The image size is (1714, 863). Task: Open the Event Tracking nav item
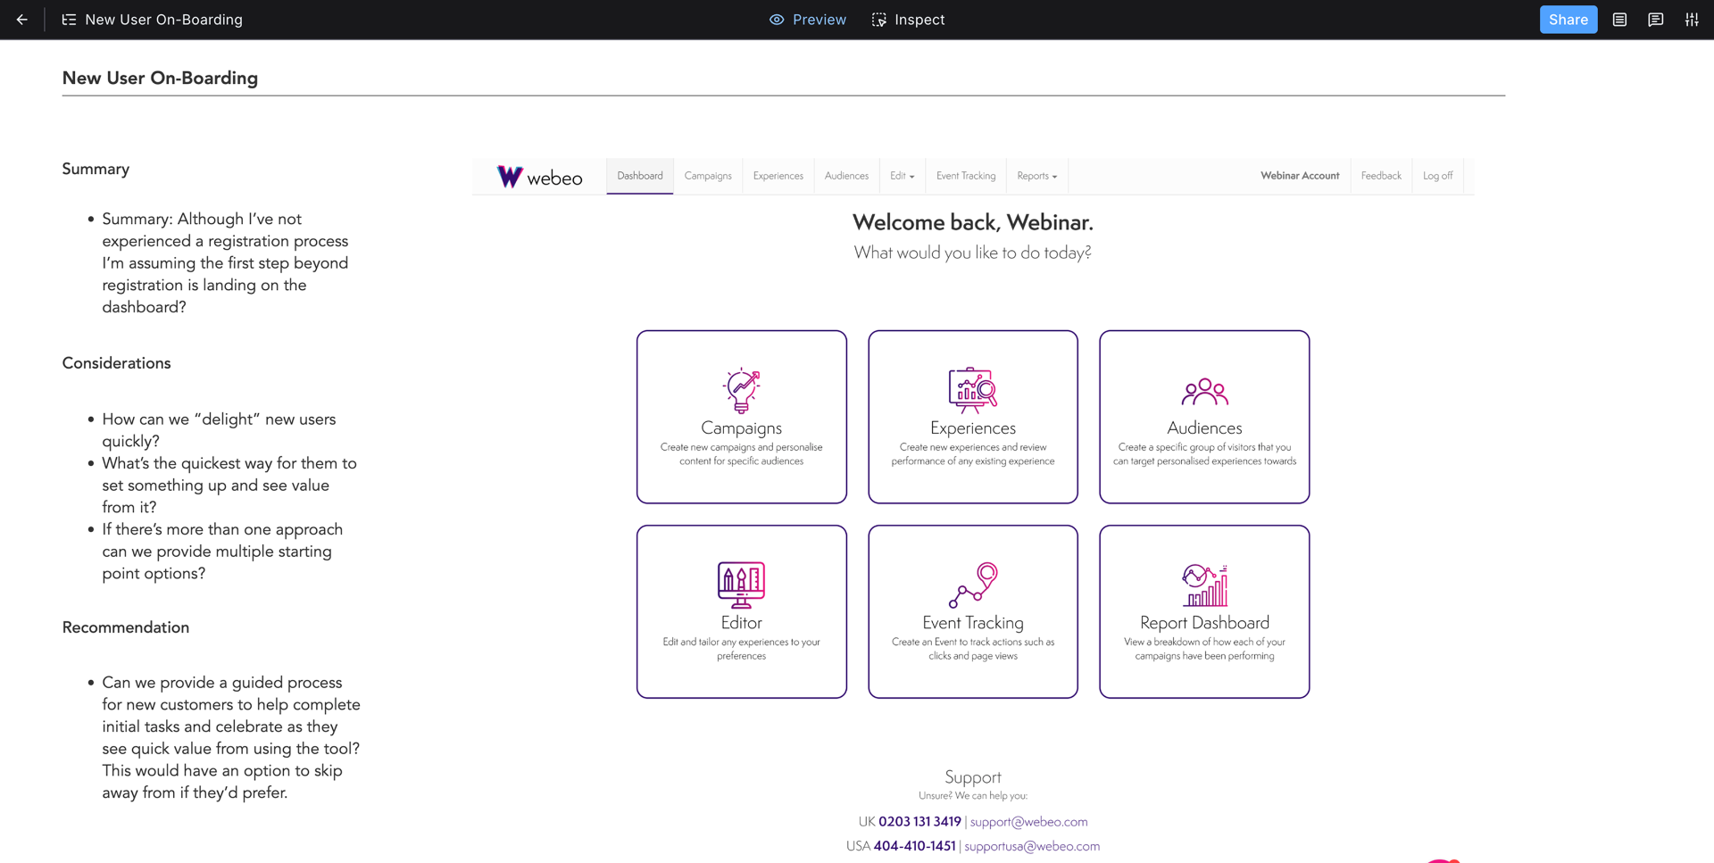tap(966, 176)
